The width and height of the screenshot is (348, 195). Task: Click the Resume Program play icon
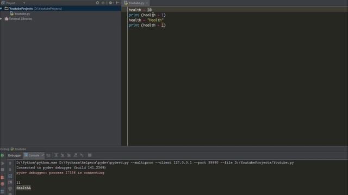coord(2,164)
